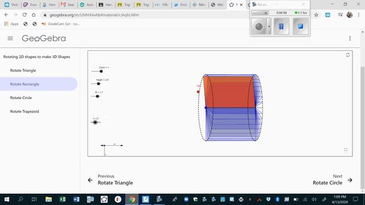Viewport: 365px width, 205px height.
Task: Open the three-dot options menu beside GeoGebra header
Action: tap(350, 38)
